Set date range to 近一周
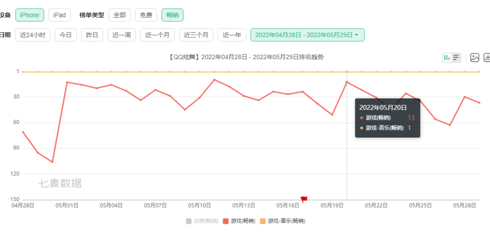Screen dimensions: 490x236 pyautogui.click(x=122, y=34)
